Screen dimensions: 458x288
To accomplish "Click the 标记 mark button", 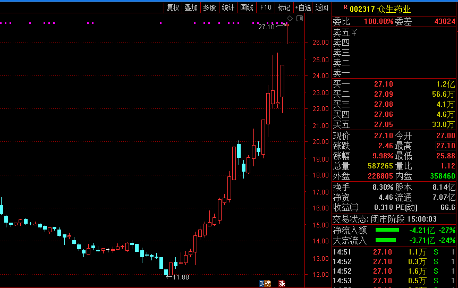I will tap(284, 7).
